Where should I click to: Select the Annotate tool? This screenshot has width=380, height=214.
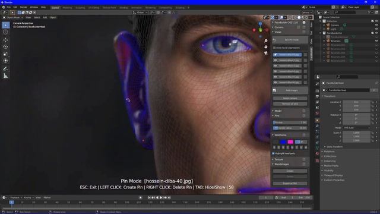[5, 69]
